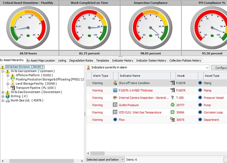The image size is (227, 163).
Task: Click the globe icon beside Drilling
Action: click(x=8, y=96)
